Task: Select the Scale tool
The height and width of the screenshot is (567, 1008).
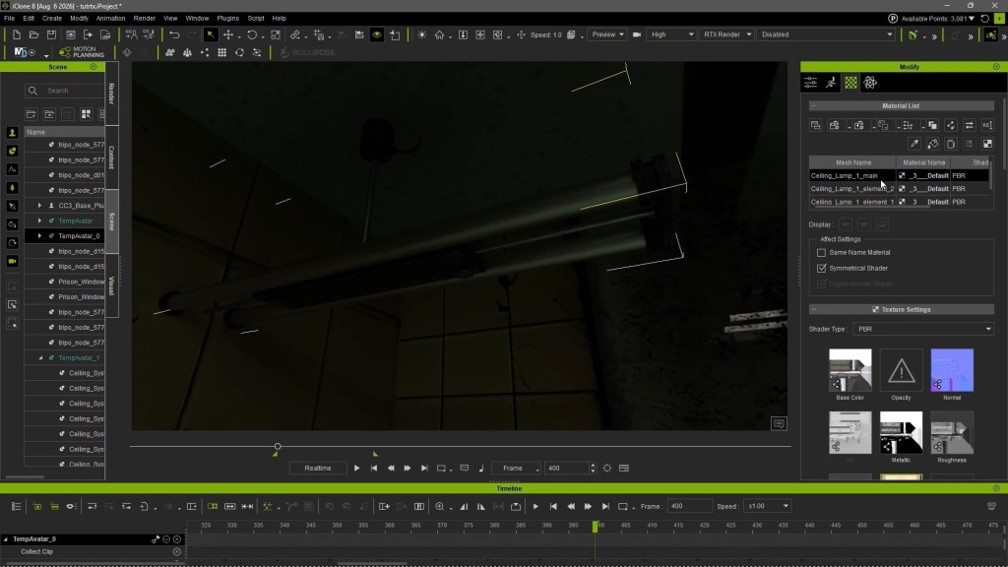Action: (x=276, y=34)
